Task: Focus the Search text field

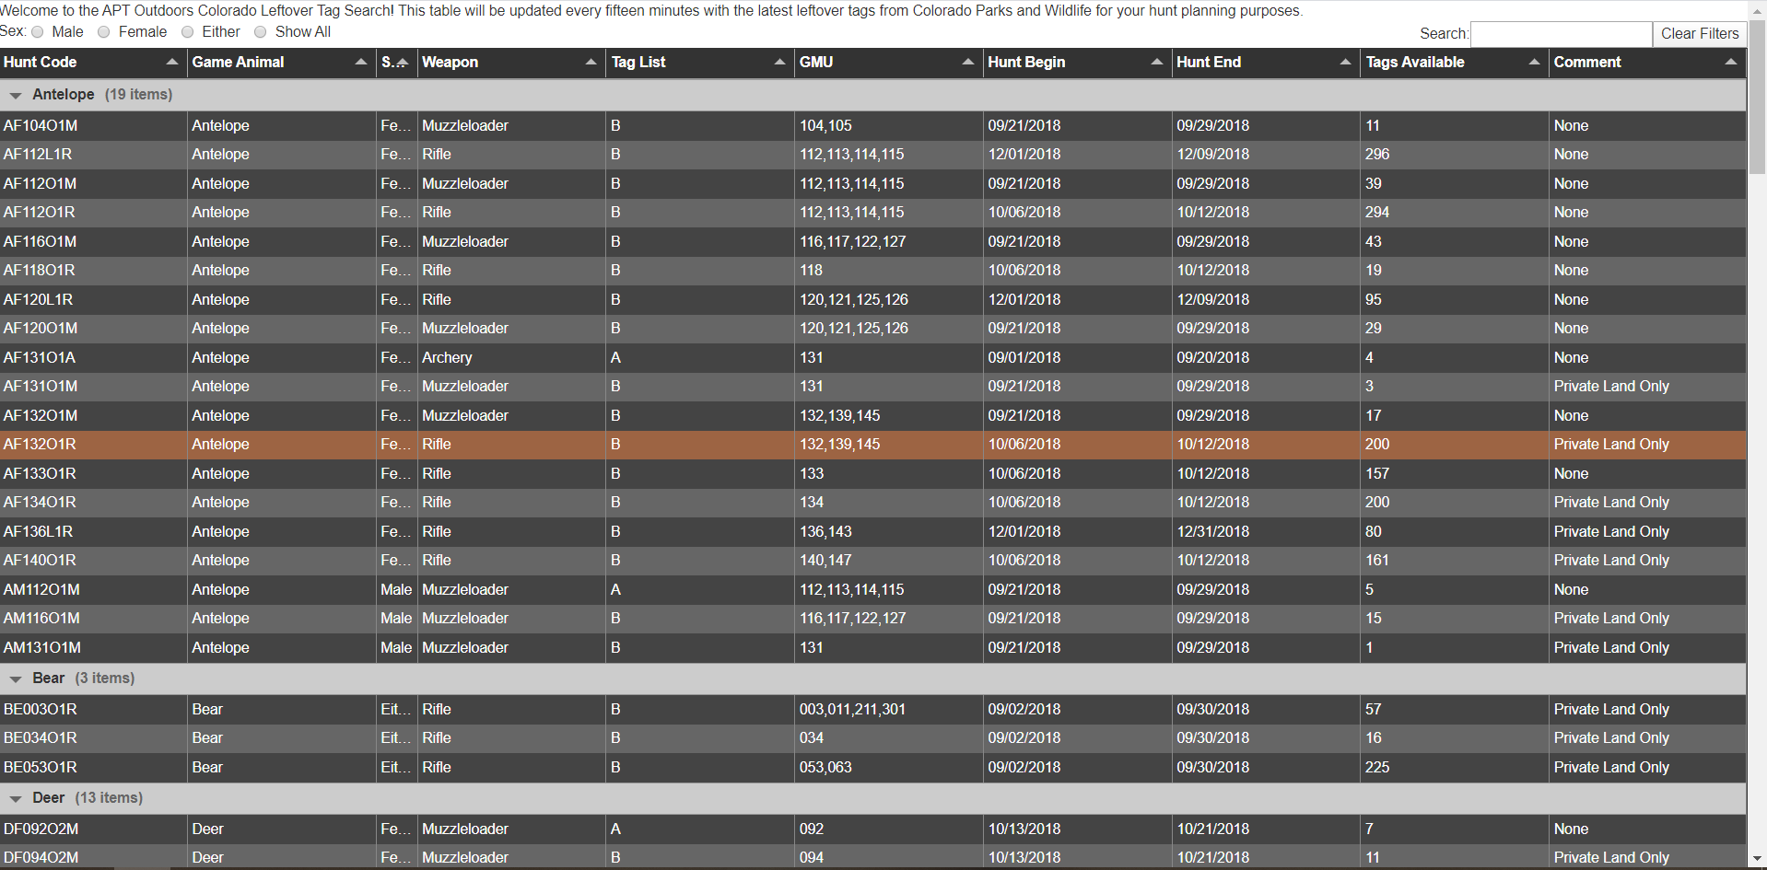Action: (x=1561, y=34)
